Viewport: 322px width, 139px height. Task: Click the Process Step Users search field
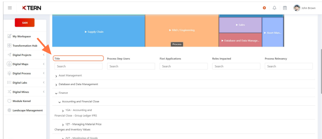coord(131,66)
